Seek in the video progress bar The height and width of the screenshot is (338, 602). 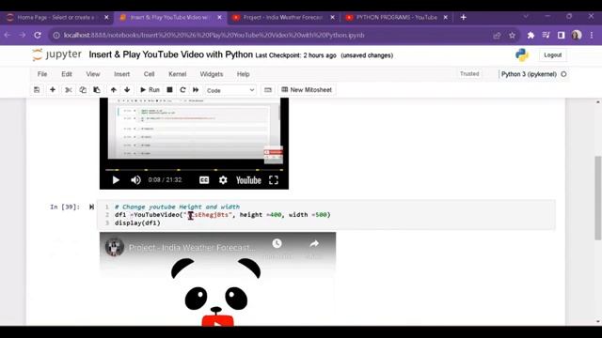point(194,169)
